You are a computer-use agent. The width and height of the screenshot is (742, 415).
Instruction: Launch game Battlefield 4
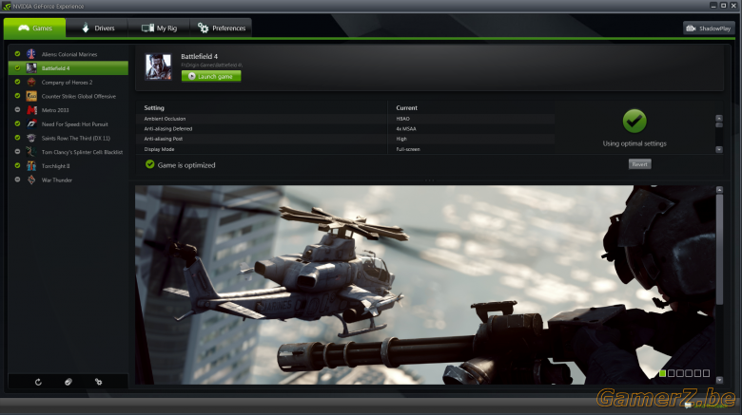[211, 76]
